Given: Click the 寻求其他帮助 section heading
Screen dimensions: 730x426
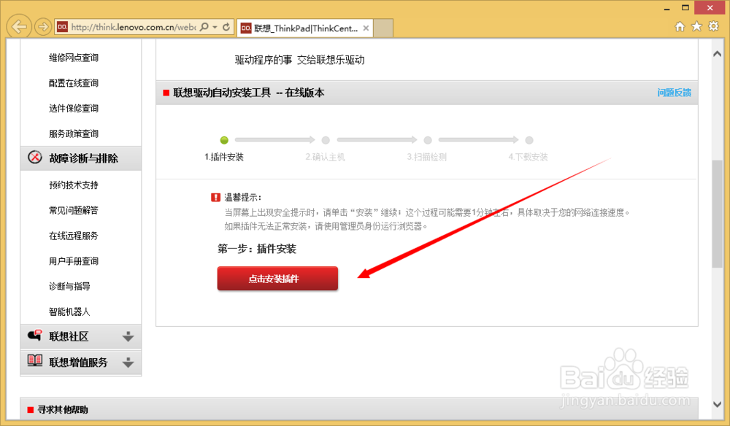Looking at the screenshot, I should coord(63,410).
